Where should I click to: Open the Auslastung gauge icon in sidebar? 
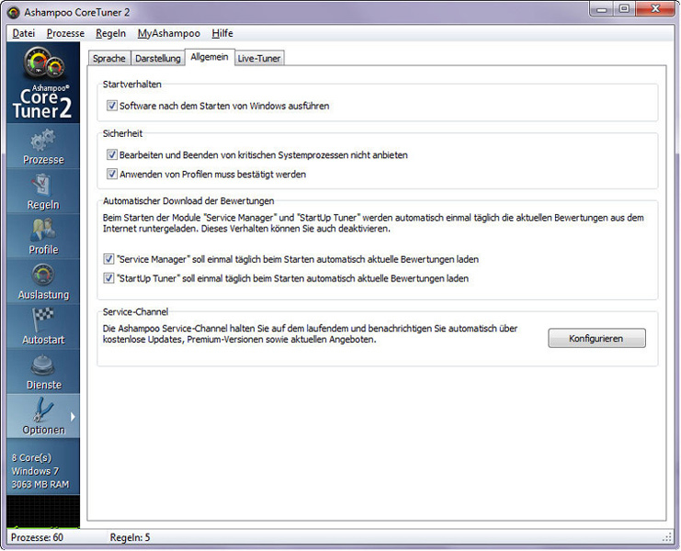(x=42, y=275)
